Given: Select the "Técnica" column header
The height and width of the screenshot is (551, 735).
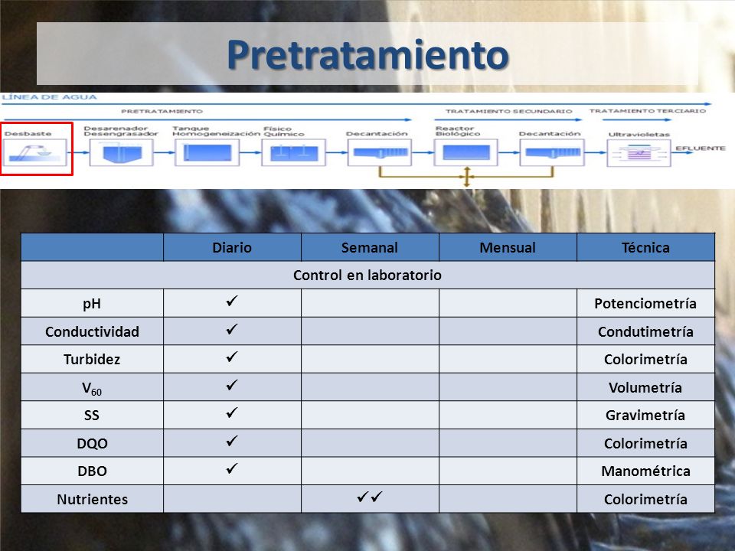Looking at the screenshot, I should point(645,247).
